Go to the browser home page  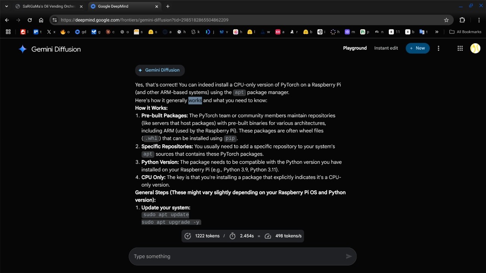tap(41, 20)
